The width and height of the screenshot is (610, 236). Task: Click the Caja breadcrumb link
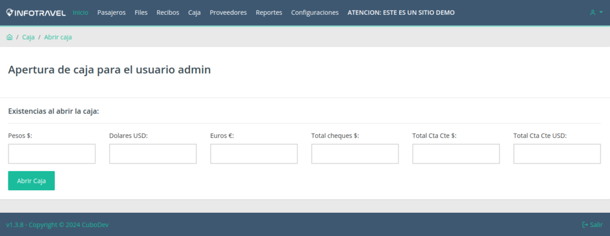tap(29, 37)
